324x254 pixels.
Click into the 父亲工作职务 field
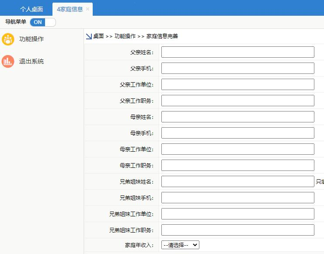[x=237, y=101]
